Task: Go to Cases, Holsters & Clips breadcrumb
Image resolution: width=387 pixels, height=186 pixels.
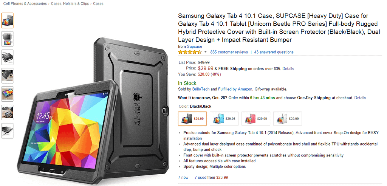Action: click(70, 4)
